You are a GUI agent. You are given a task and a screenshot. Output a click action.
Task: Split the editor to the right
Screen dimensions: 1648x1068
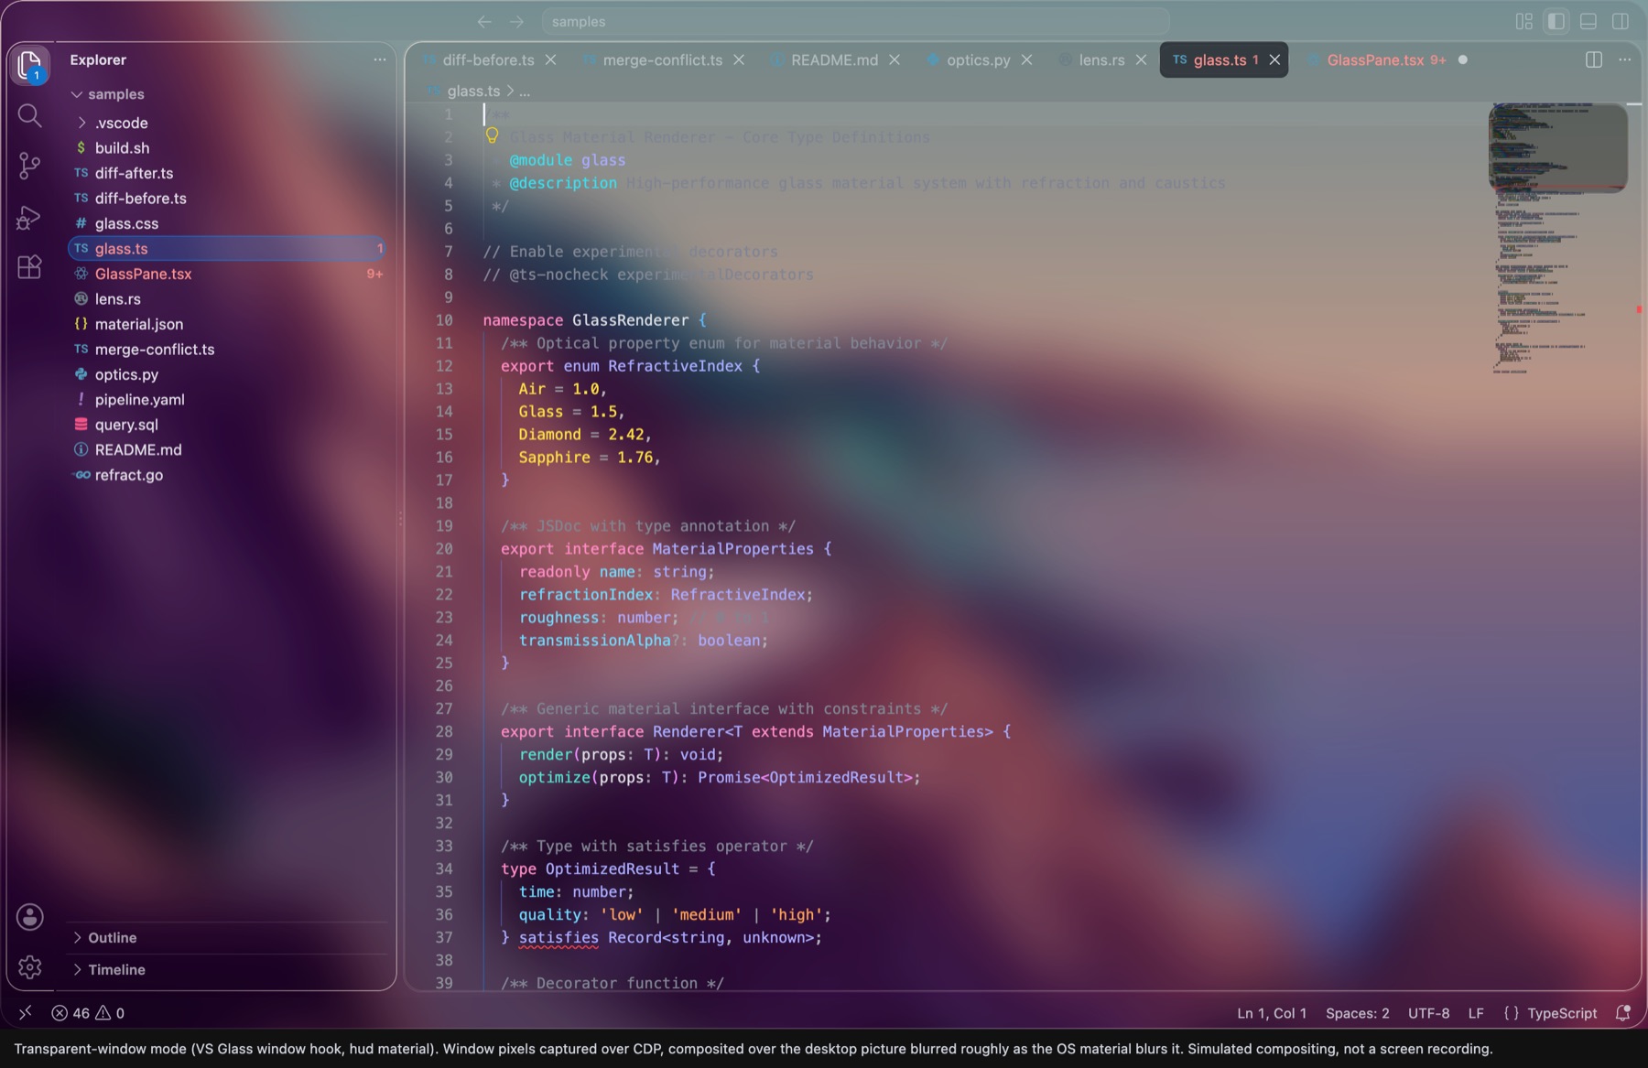[x=1593, y=59]
